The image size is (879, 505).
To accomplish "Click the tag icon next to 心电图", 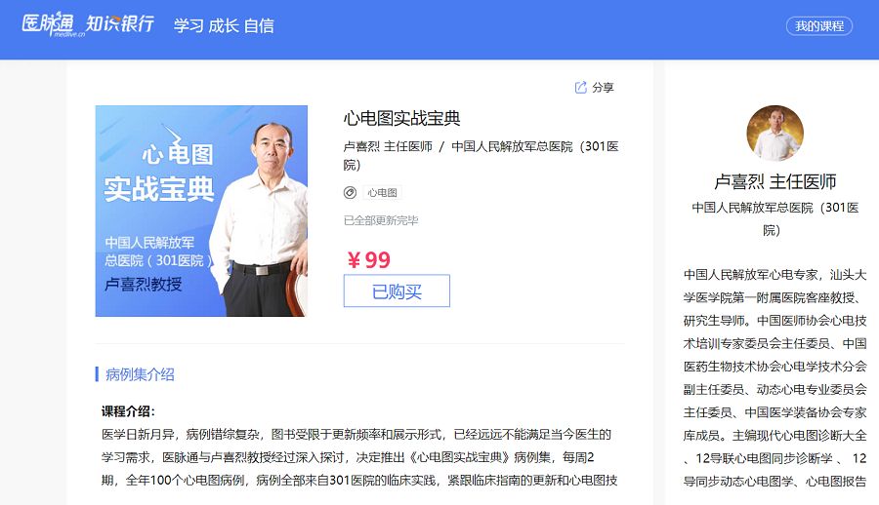I will pos(350,193).
